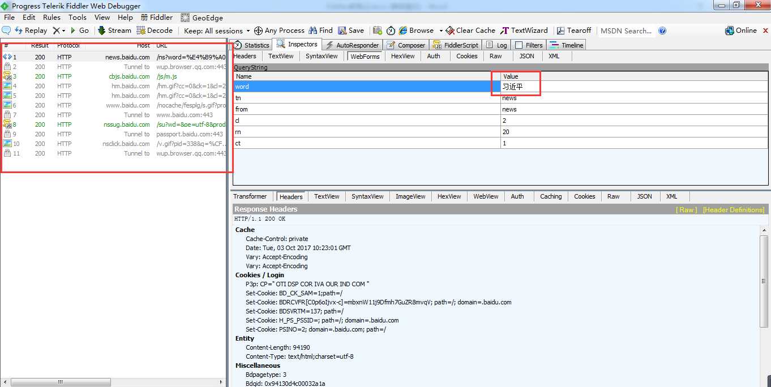Click the GeoEdge menu item
771x387 pixels.
pyautogui.click(x=202, y=18)
